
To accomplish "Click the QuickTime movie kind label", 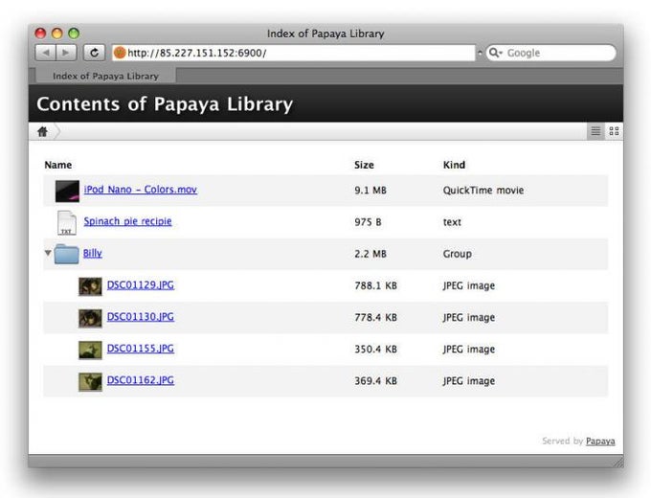I will pyautogui.click(x=483, y=191).
